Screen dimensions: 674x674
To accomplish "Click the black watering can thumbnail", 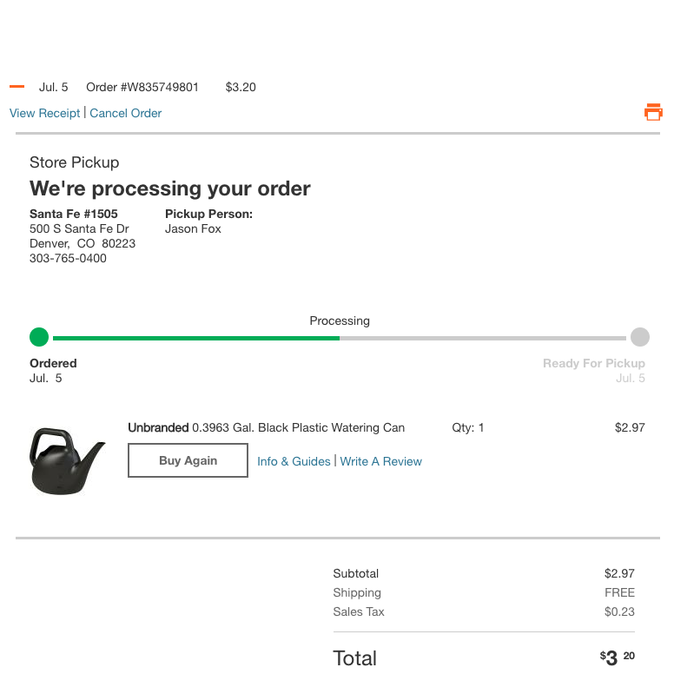I will 66,460.
